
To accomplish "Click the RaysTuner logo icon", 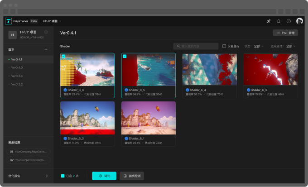I will point(8,21).
